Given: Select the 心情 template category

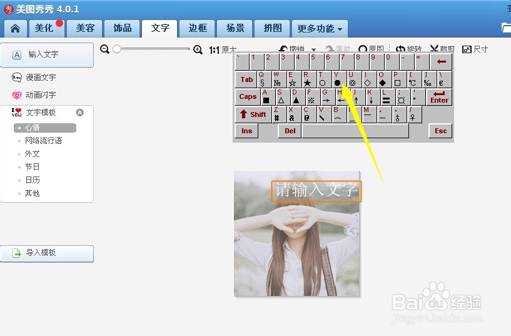Looking at the screenshot, I should 45,128.
